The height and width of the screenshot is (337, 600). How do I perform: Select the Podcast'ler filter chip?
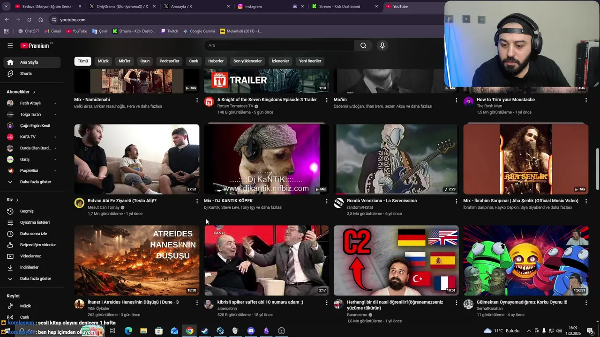(169, 61)
